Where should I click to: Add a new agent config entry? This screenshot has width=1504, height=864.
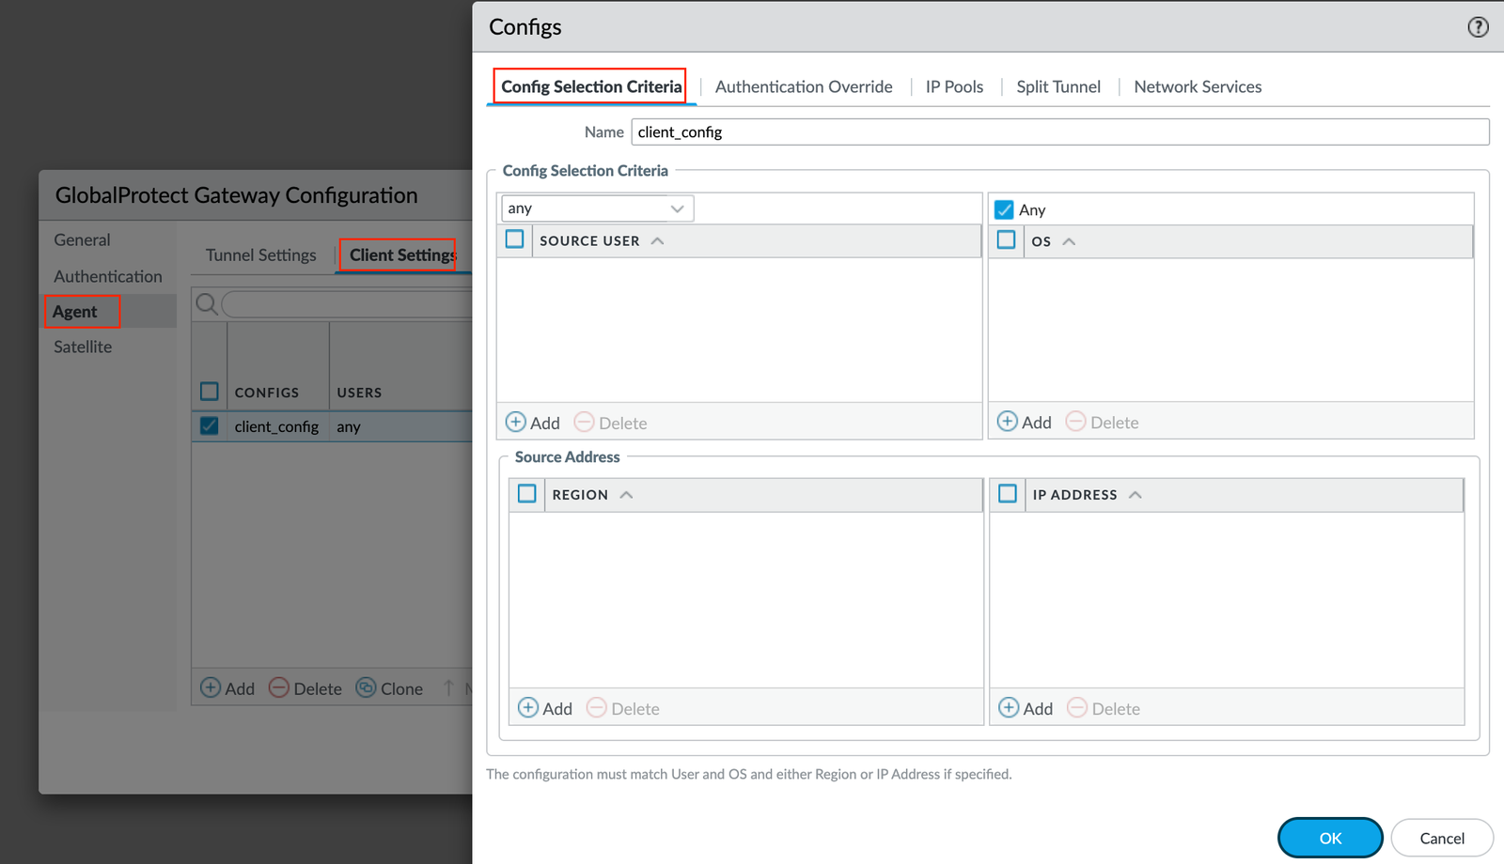point(227,687)
